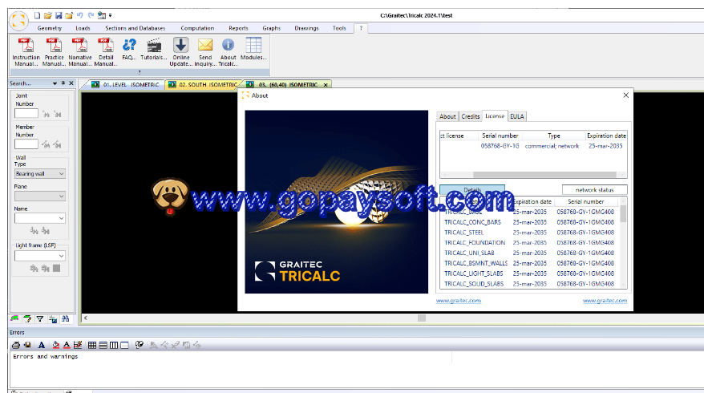The width and height of the screenshot is (704, 393).
Task: Click the Tricalc application orb button
Action: coord(19,21)
